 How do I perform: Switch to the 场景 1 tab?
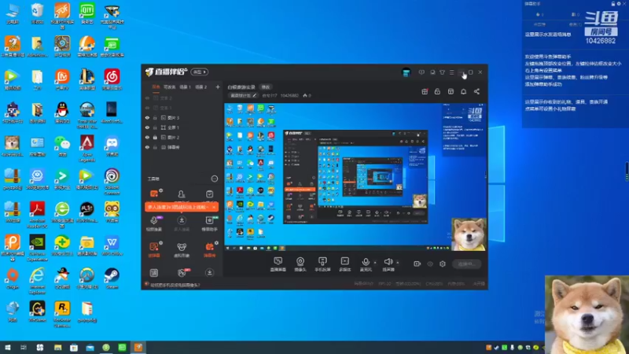185,87
